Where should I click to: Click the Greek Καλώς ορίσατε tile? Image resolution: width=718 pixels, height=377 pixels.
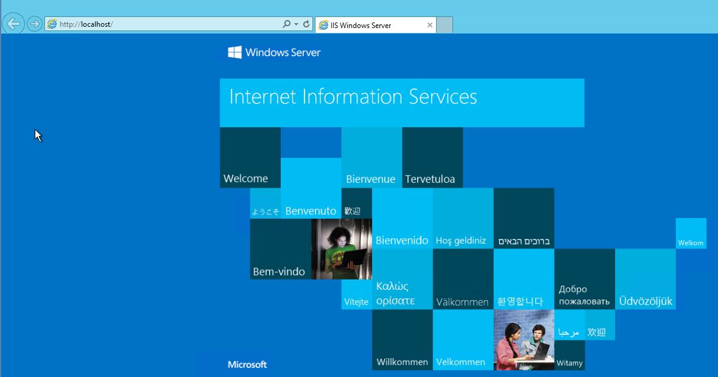[402, 279]
